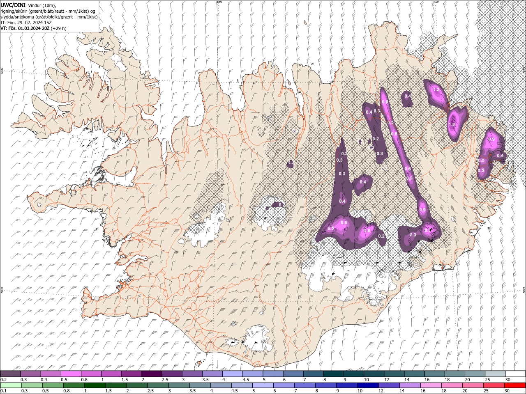
Task: Pick the blue 8 swatch in bottom legend row
Action: coord(325,385)
